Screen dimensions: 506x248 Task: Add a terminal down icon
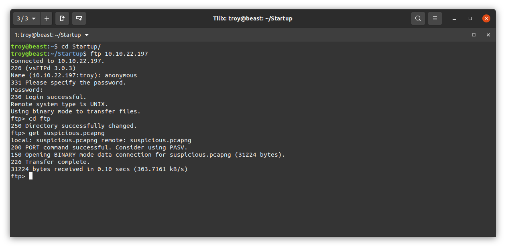79,18
